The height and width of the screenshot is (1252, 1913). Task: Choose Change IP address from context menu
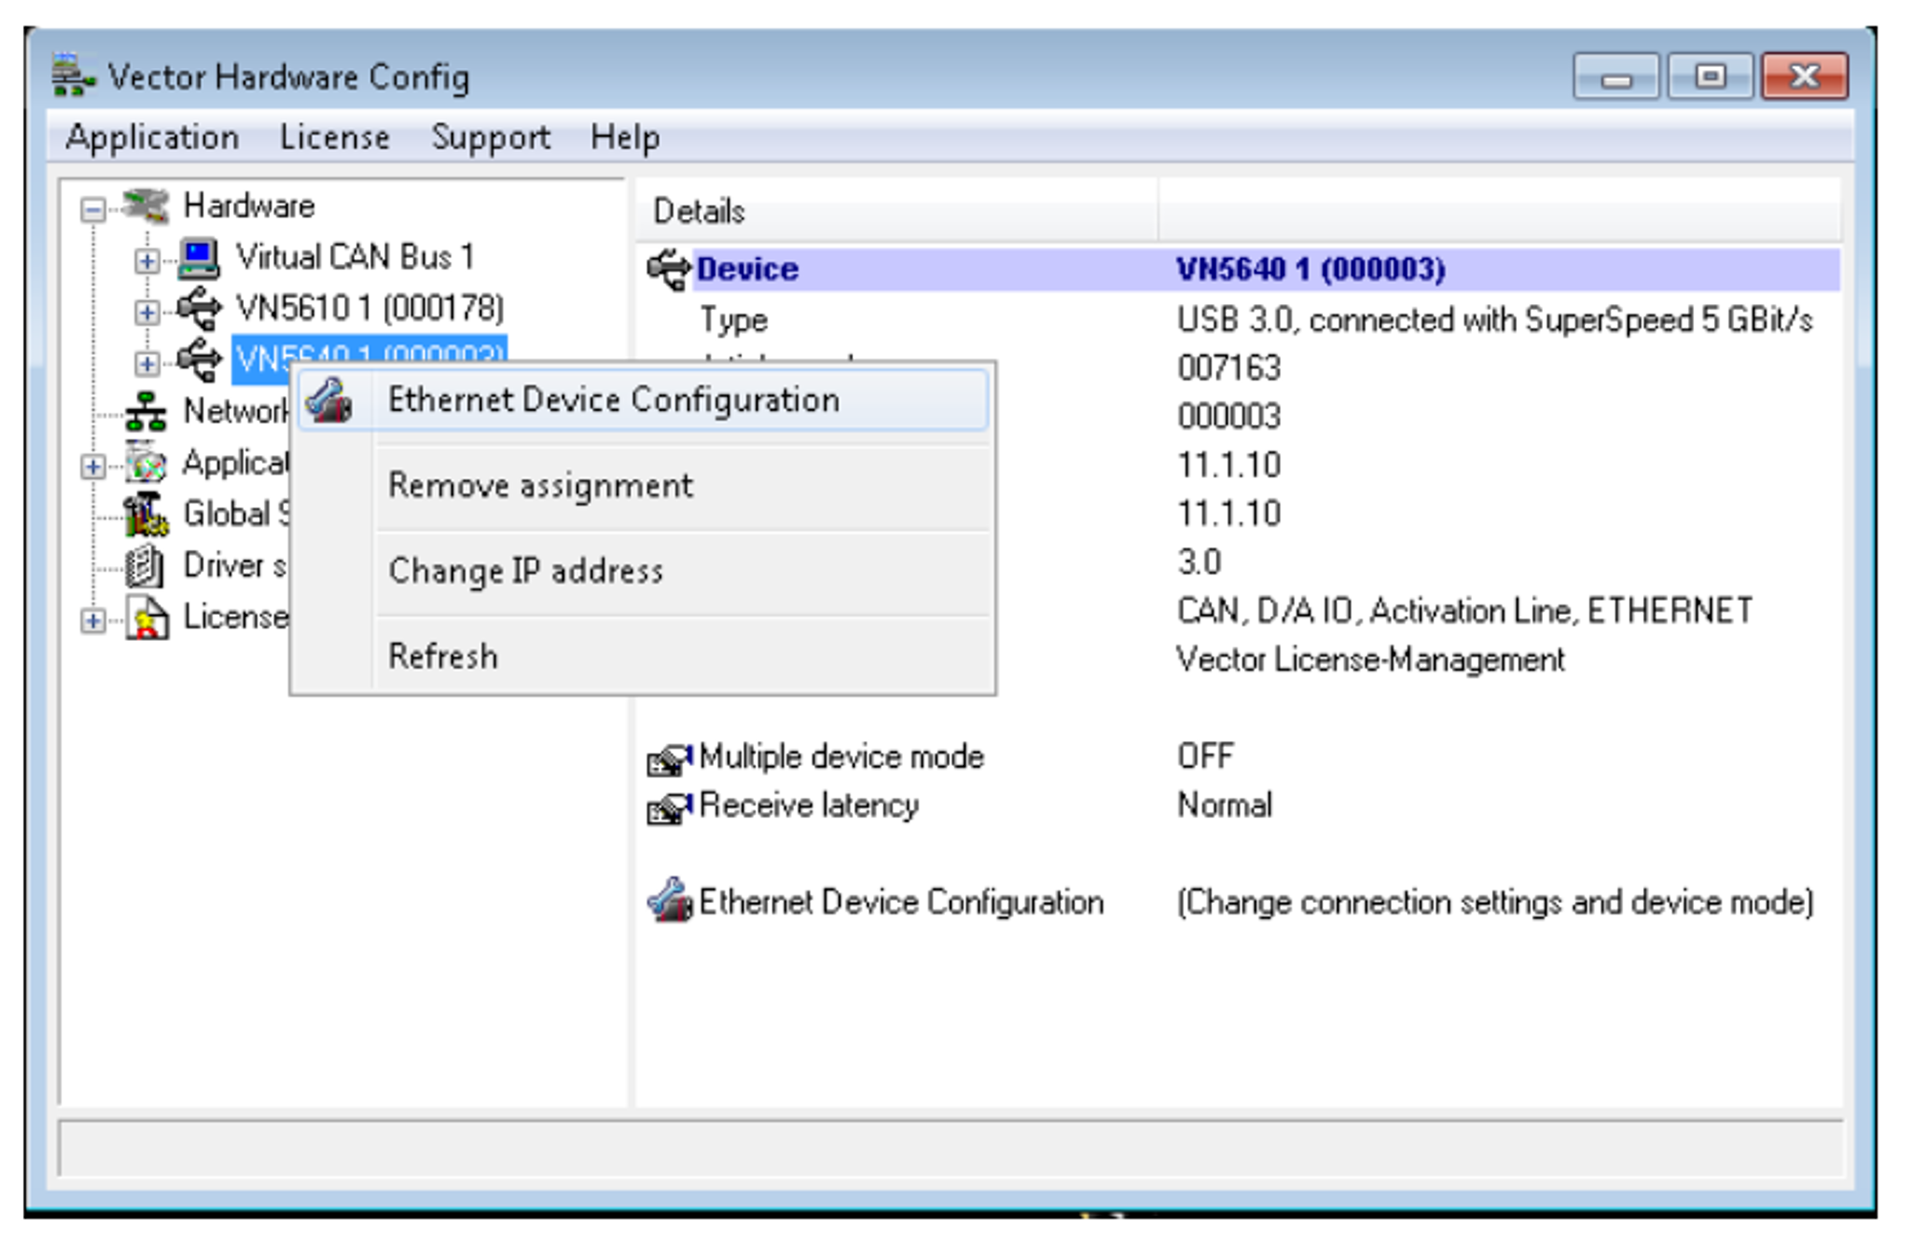(643, 571)
